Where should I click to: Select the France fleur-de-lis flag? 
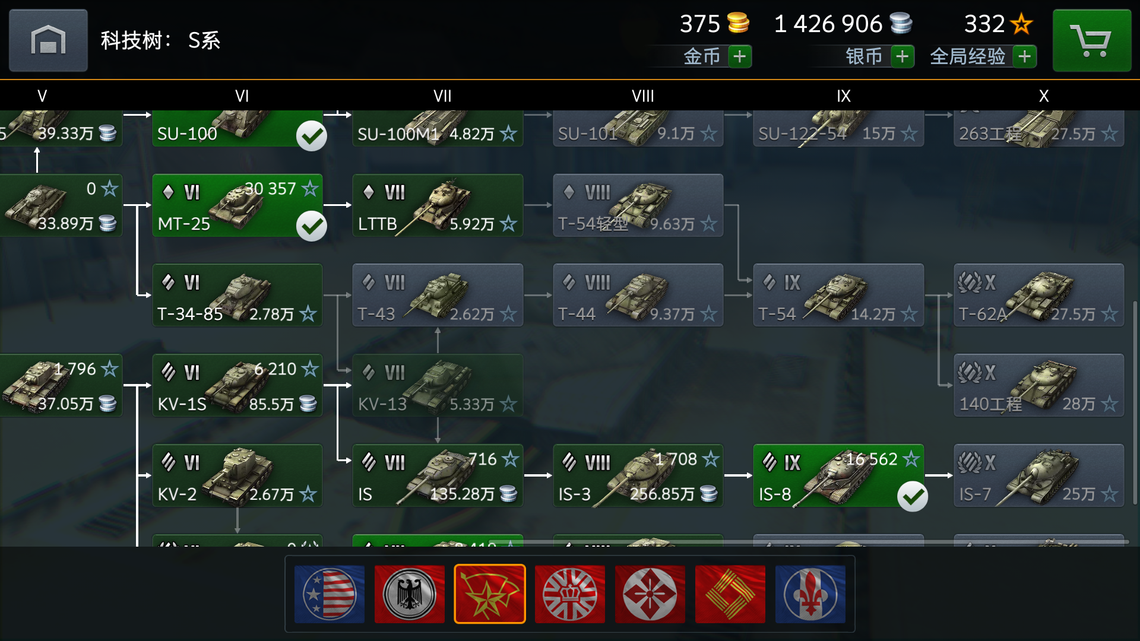[x=810, y=594]
